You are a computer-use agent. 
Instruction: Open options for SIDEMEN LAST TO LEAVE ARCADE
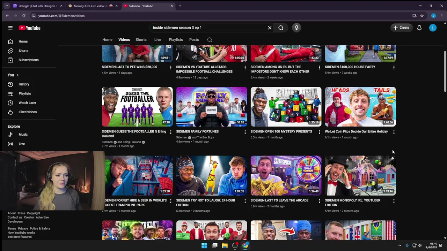click(319, 201)
